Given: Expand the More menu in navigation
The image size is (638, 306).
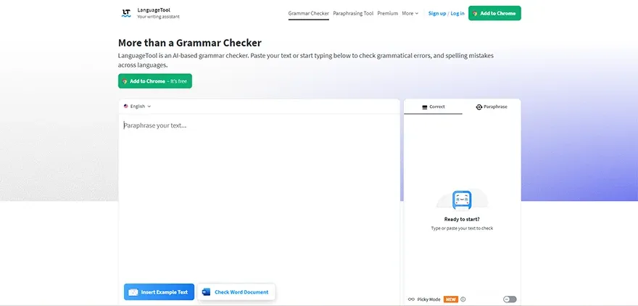Looking at the screenshot, I should [x=410, y=14].
